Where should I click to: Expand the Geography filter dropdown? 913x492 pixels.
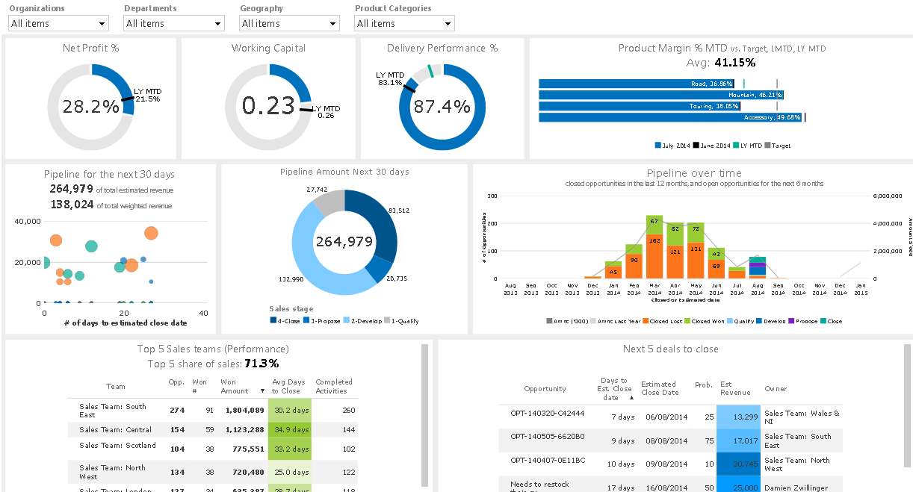[x=290, y=23]
